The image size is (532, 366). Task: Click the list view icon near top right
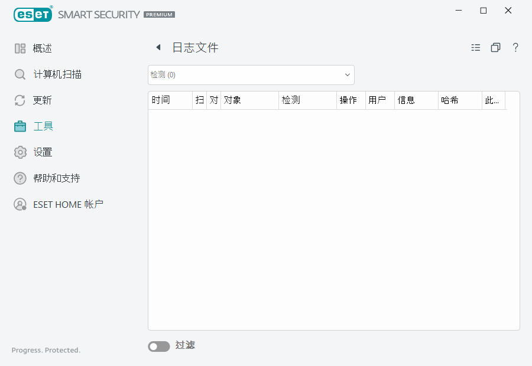tap(476, 47)
